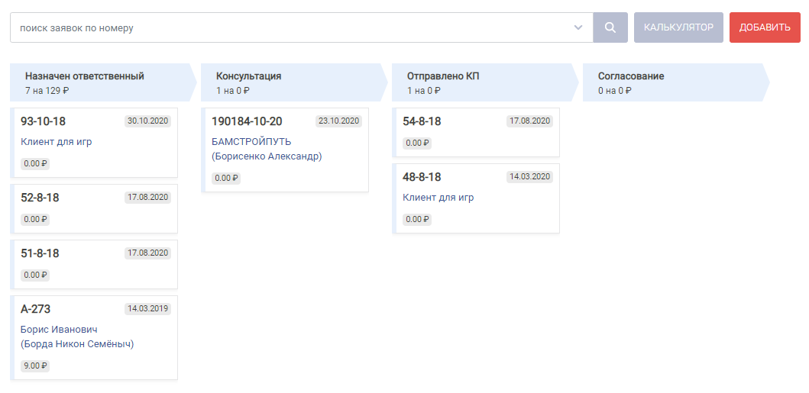Open order card 93-10-18
This screenshot has height=393, width=809.
point(94,143)
